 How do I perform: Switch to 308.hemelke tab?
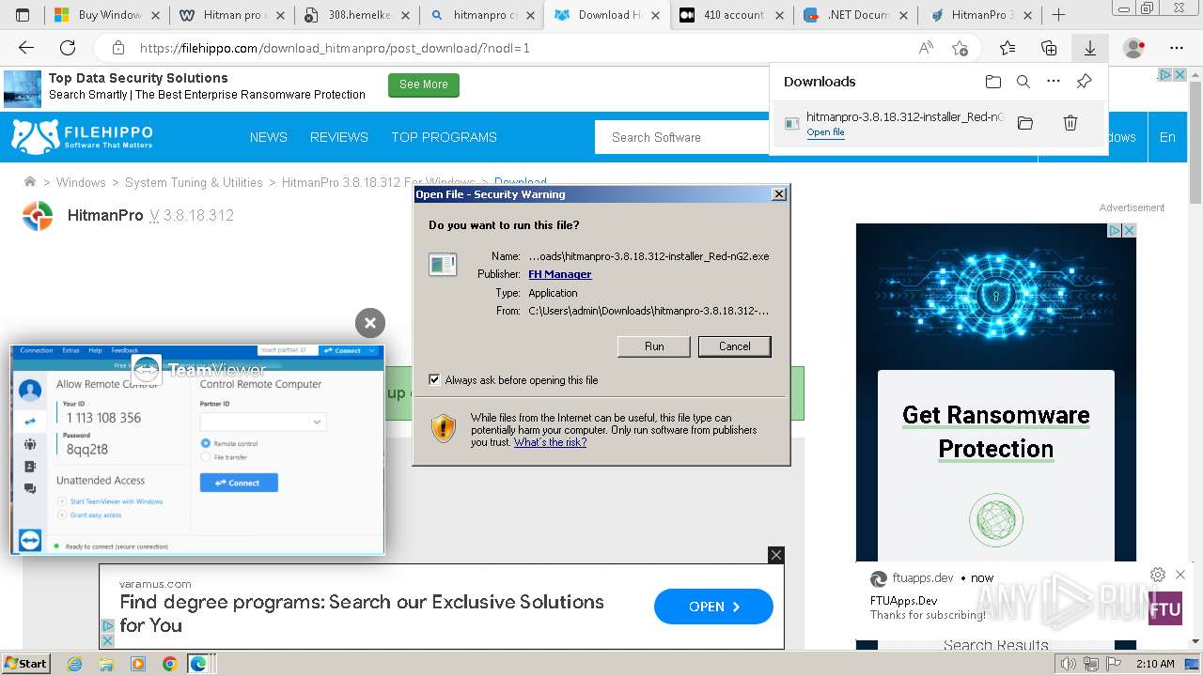click(x=356, y=15)
